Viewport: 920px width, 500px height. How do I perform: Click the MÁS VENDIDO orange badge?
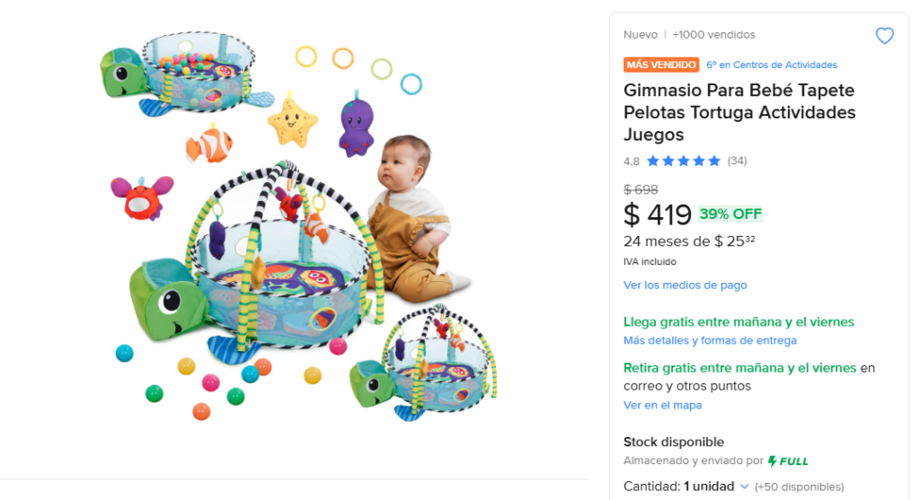tap(661, 65)
